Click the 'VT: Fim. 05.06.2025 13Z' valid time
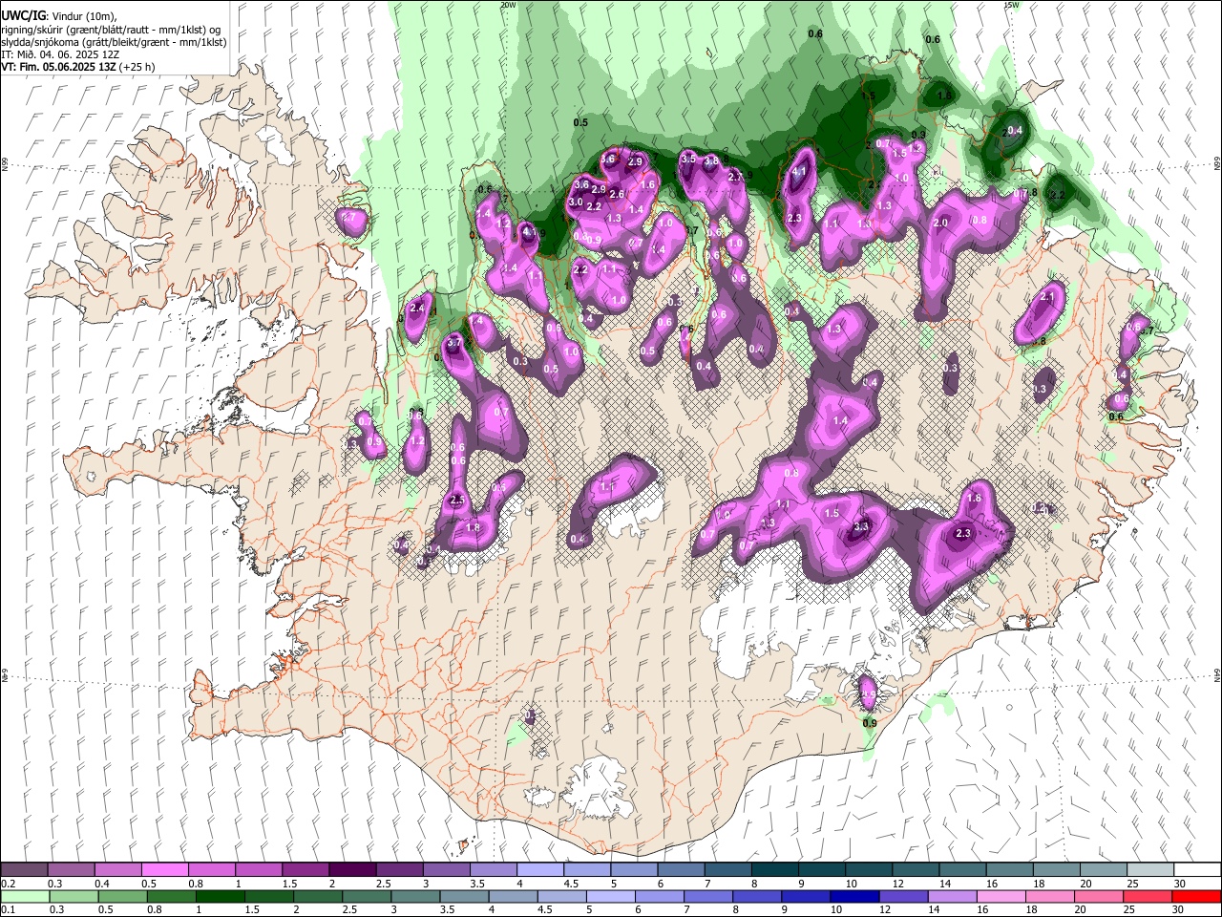This screenshot has width=1222, height=917. tap(59, 67)
